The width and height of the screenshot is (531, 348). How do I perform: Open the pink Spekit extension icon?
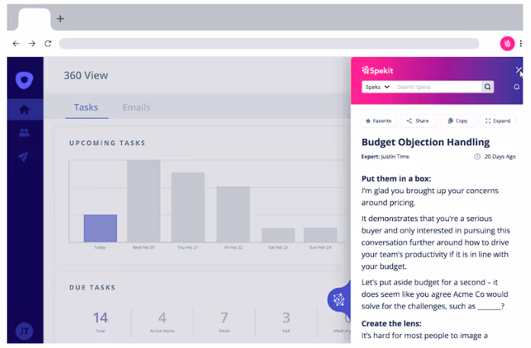[x=507, y=43]
